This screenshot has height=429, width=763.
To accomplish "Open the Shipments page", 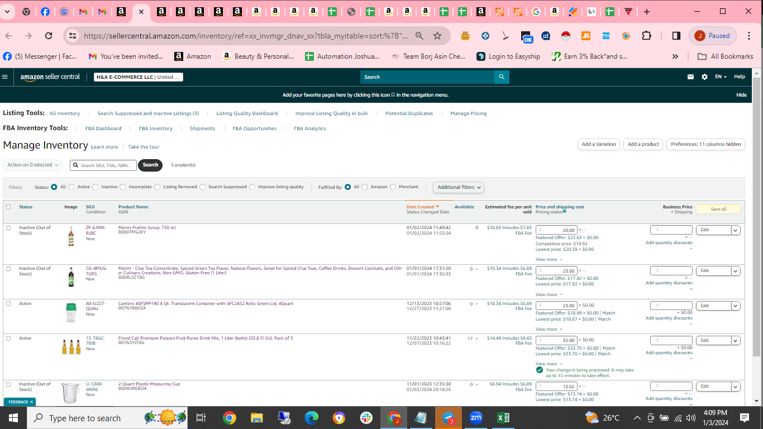I will (x=202, y=128).
